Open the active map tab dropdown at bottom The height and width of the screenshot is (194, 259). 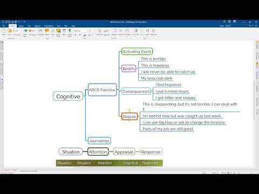pyautogui.click(x=36, y=170)
